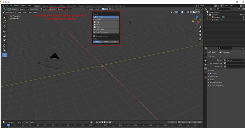The width and height of the screenshot is (245, 128).
Task: Jump to timeline start frame
Action: (97, 122)
